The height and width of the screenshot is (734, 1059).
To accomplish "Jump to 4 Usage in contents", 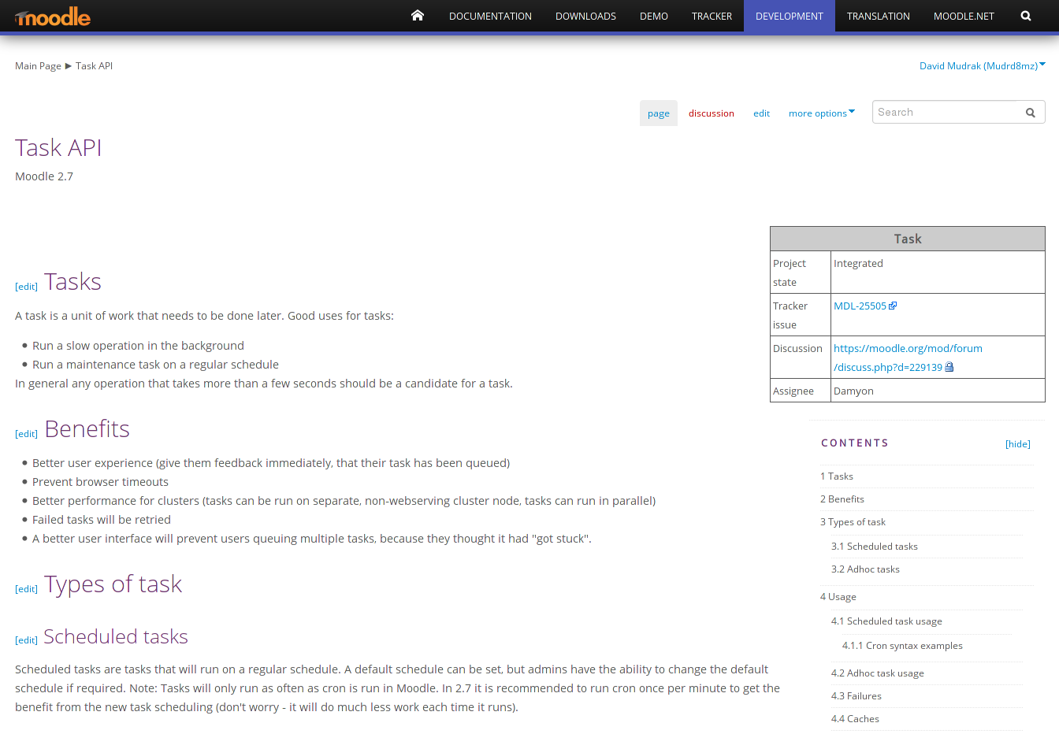I will [838, 597].
